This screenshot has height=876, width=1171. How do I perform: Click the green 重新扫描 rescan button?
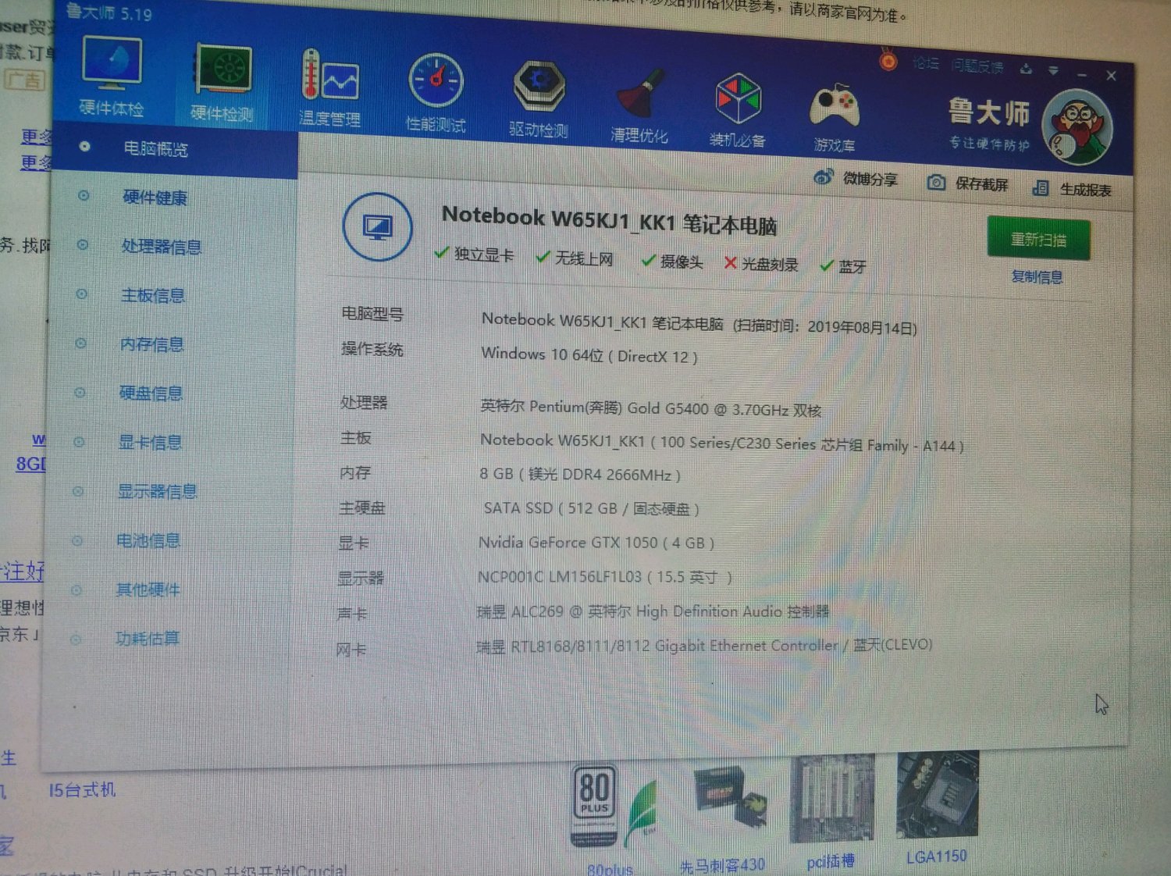pyautogui.click(x=1038, y=240)
